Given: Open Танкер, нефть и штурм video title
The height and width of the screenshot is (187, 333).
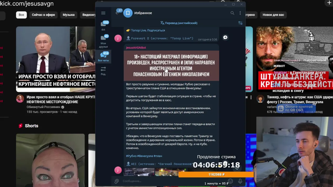Looking at the screenshot, I should point(300,99).
